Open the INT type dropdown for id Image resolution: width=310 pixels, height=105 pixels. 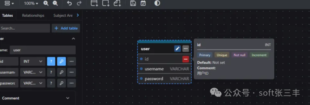point(33,61)
